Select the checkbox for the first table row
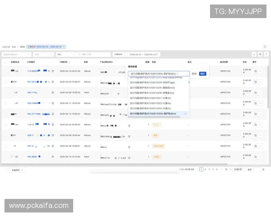 click(6, 71)
